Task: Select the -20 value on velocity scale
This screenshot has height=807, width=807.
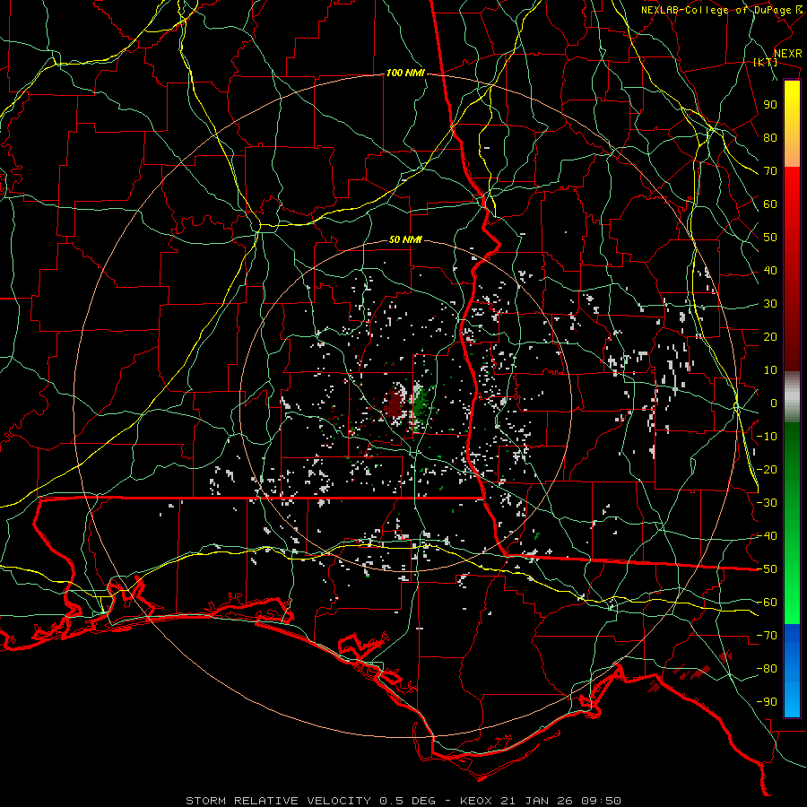Action: coord(767,470)
